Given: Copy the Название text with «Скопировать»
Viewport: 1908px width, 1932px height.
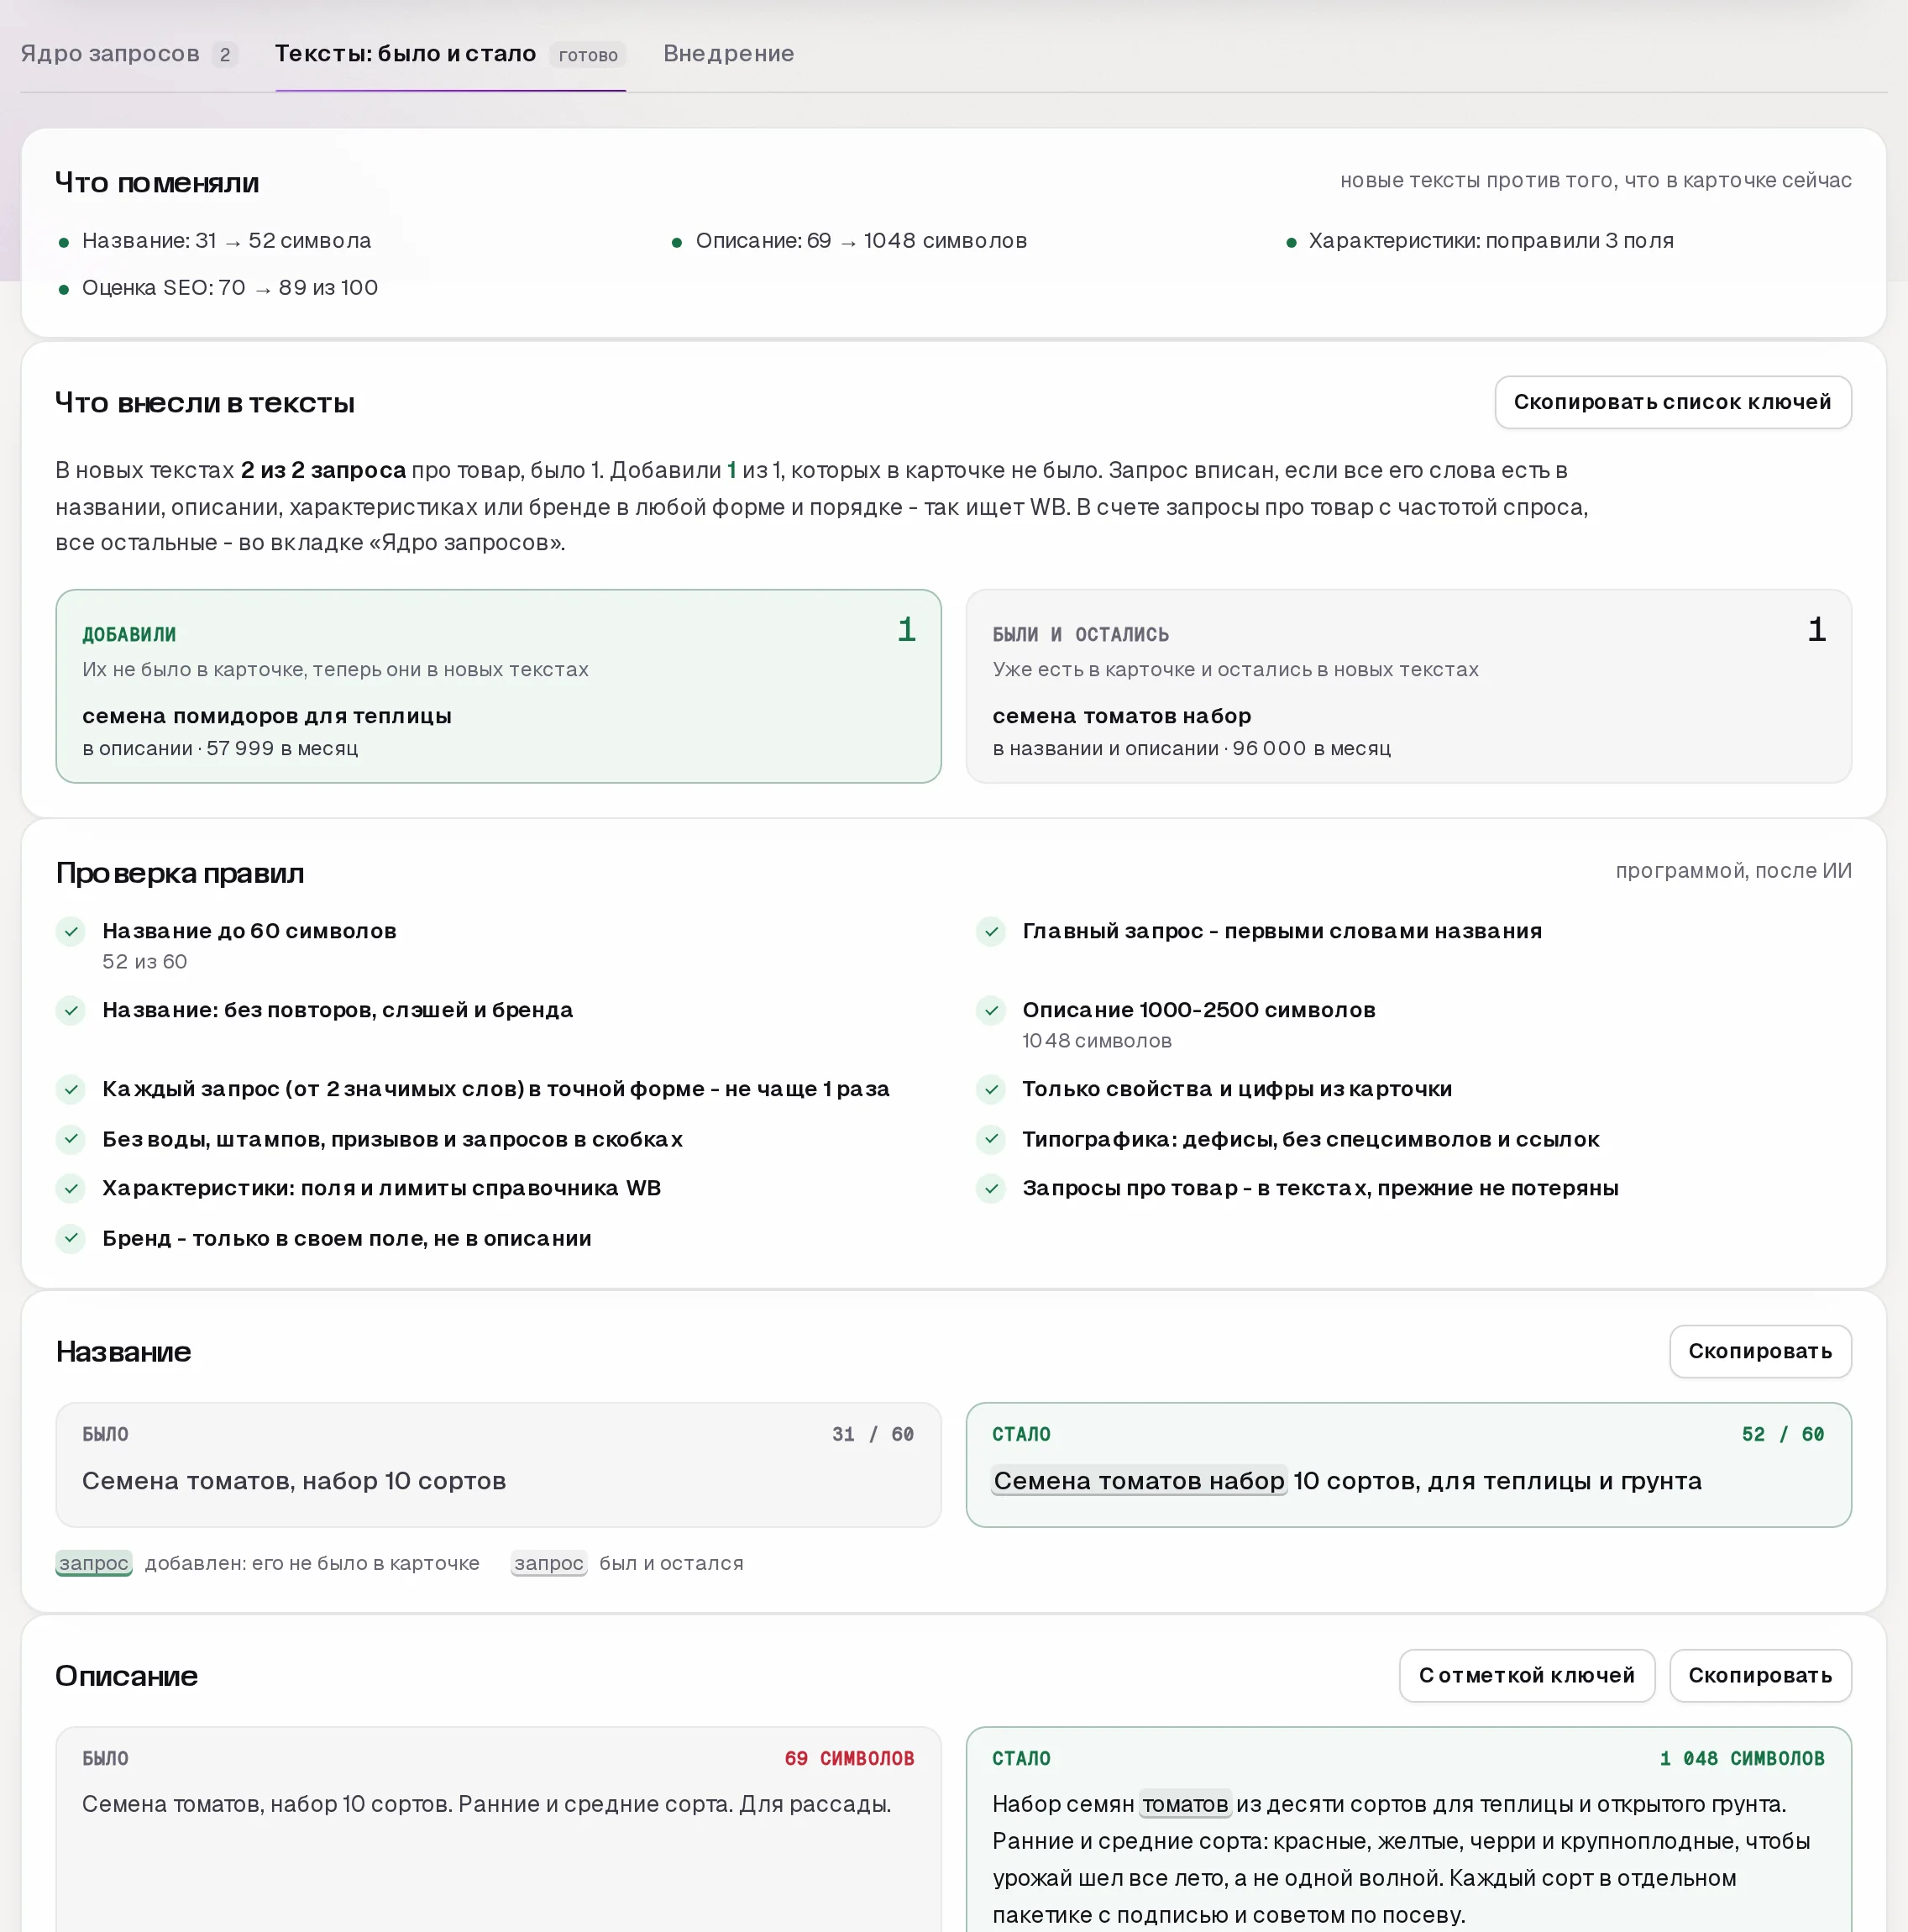Looking at the screenshot, I should 1760,1351.
